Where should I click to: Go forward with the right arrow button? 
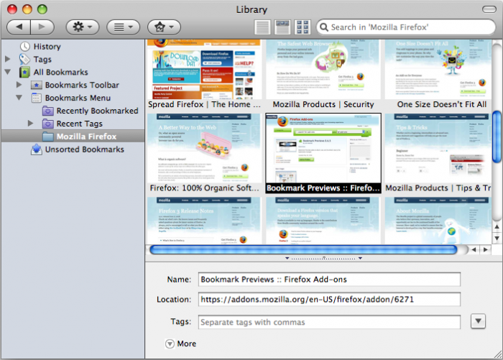42,27
